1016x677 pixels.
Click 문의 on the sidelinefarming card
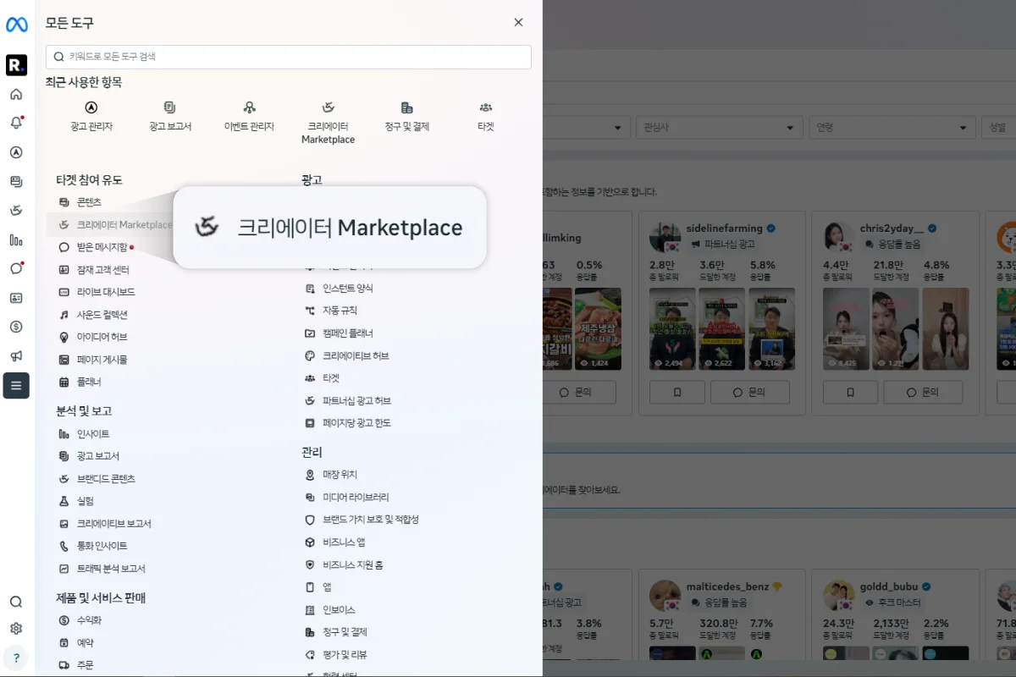coord(750,392)
